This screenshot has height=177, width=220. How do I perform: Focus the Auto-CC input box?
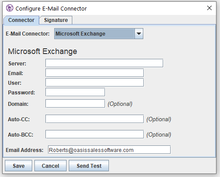(x=94, y=119)
